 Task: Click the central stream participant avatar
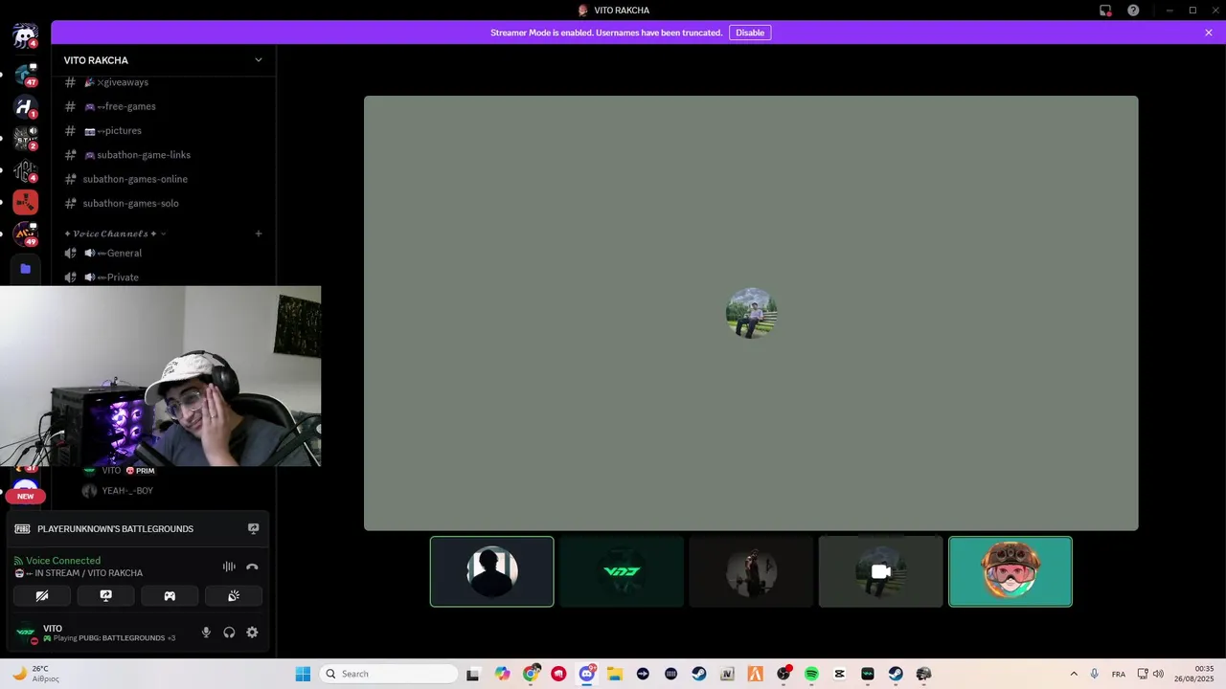pos(751,313)
